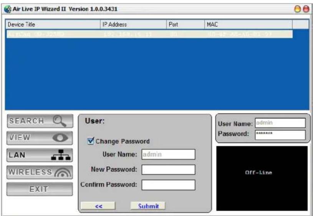Screen dimensions: 313x216
Task: Click the login Password field at right
Action: coord(280,135)
